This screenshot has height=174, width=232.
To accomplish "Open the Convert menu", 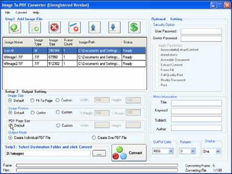I will click(21, 13).
